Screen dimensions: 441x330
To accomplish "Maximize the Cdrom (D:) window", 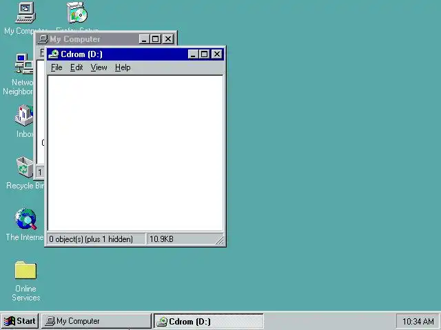I will pyautogui.click(x=204, y=54).
